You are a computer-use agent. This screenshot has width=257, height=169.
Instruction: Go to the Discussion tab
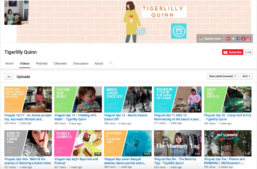coord(81,63)
